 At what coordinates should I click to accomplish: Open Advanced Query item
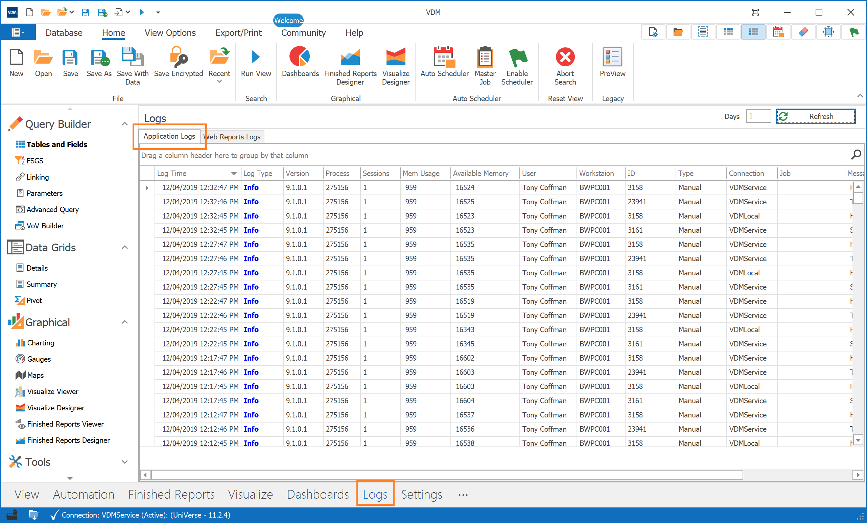click(47, 209)
